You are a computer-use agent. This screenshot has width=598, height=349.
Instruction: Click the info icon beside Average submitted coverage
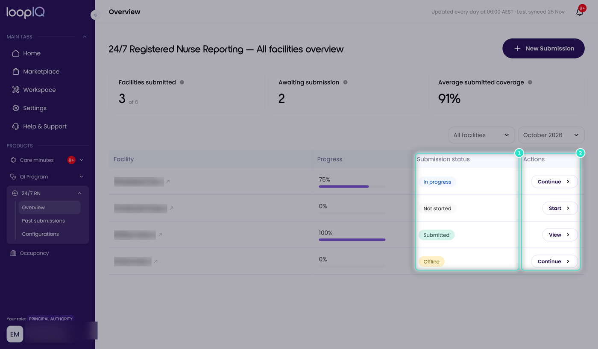pos(530,82)
